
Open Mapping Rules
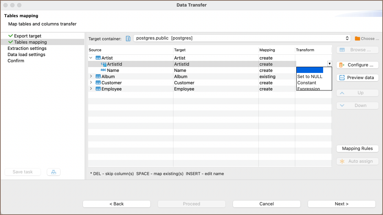coord(357,149)
